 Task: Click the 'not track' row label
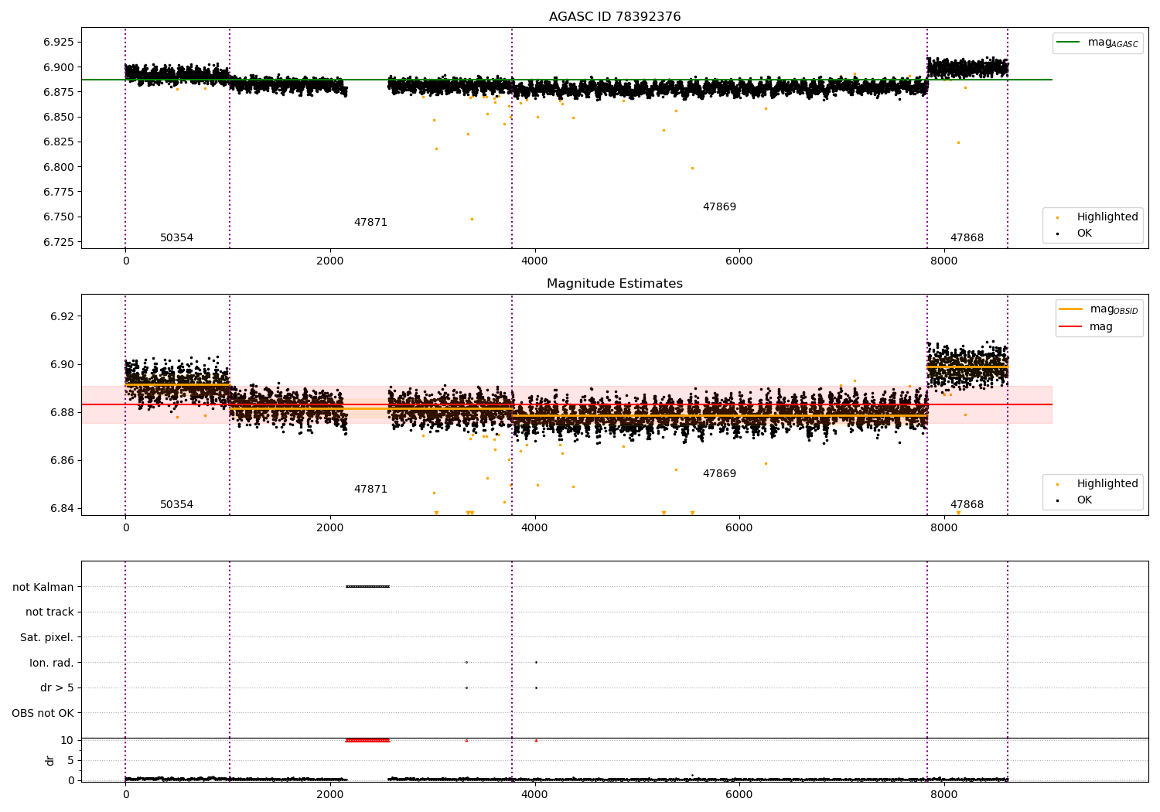click(x=49, y=612)
